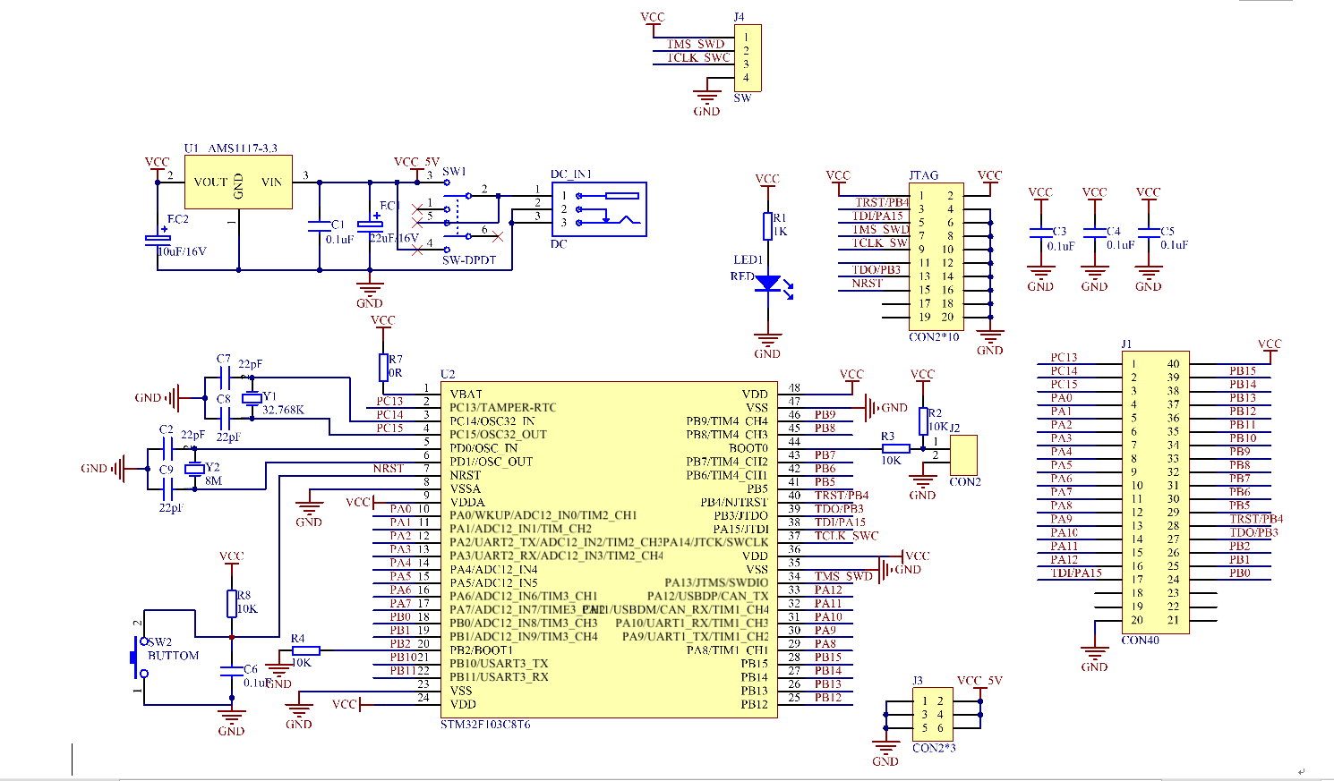Select resistor R2 10K
This screenshot has width=1334, height=781.
(923, 421)
